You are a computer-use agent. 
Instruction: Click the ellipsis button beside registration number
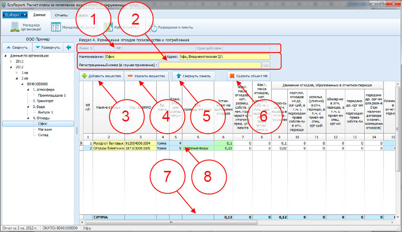pos(266,66)
